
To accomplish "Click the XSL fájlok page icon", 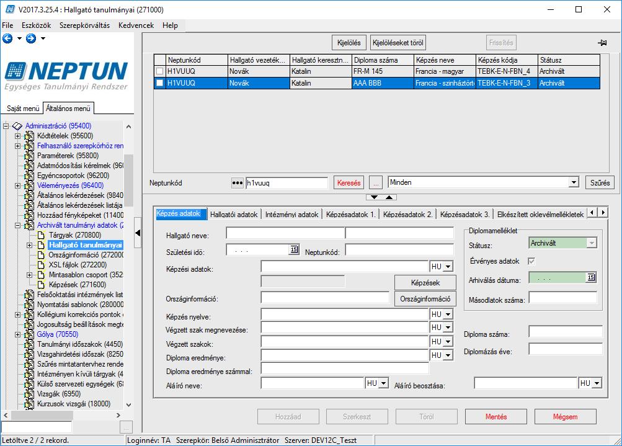I will [x=41, y=265].
